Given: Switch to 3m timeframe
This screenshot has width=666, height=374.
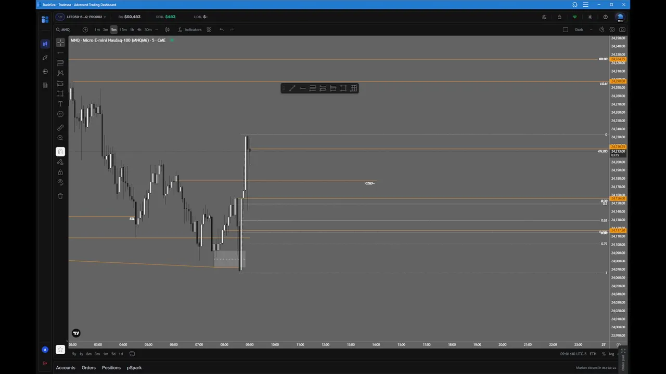Looking at the screenshot, I should click(106, 30).
